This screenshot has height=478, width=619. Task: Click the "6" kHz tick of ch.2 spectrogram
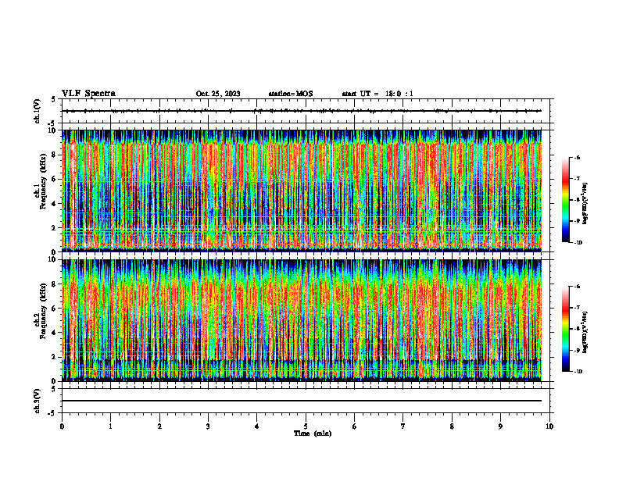pyautogui.click(x=54, y=309)
